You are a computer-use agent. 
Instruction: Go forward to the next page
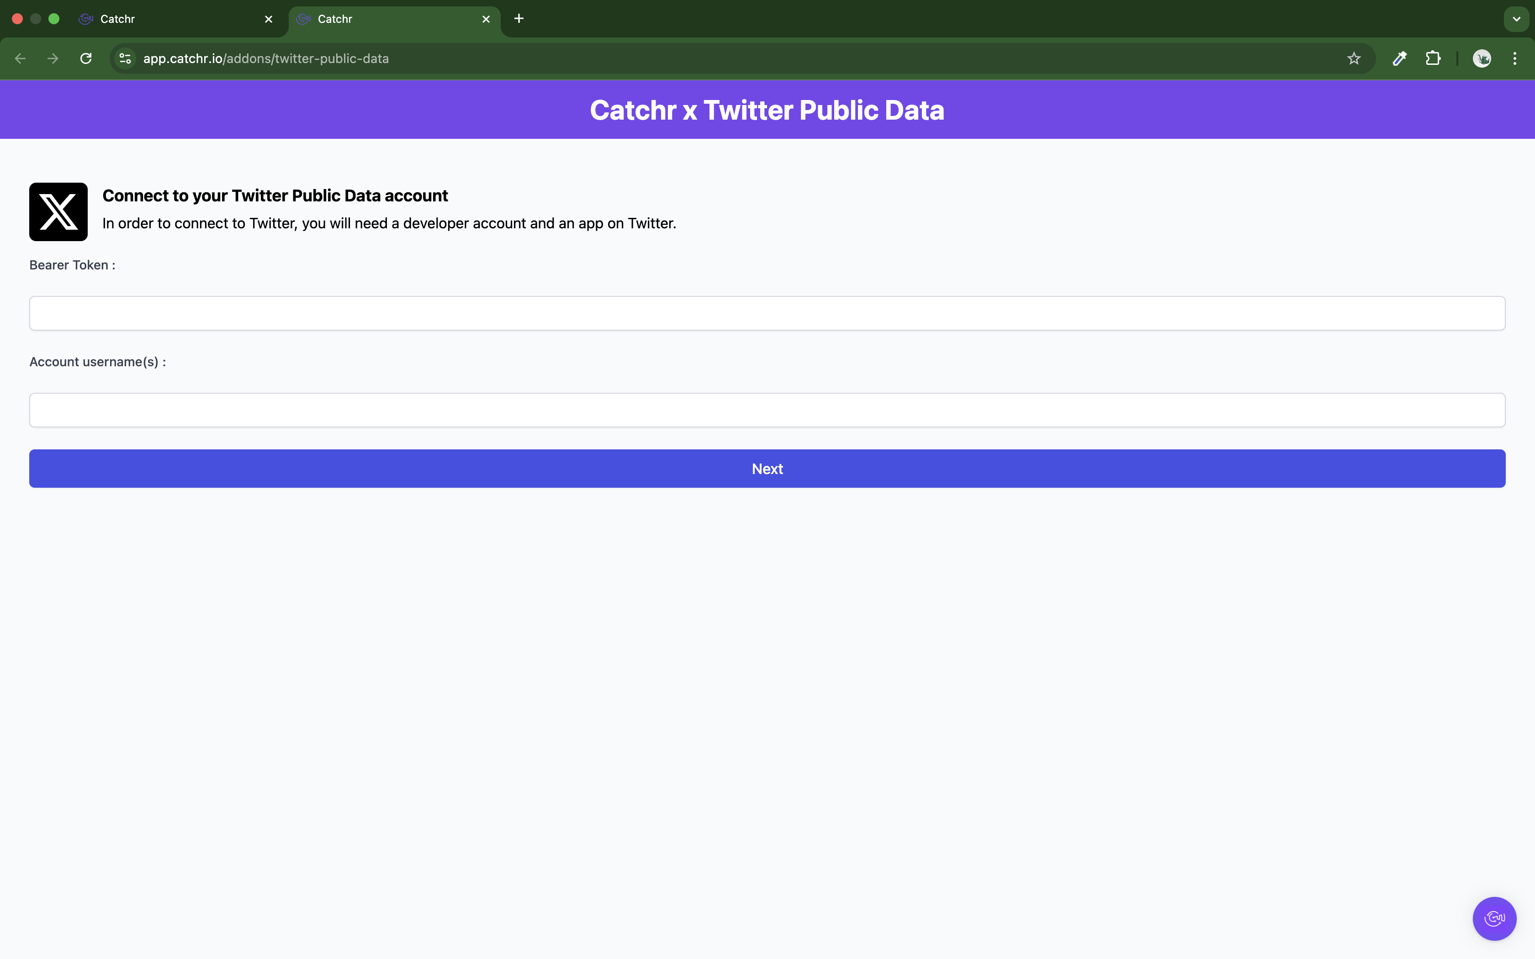tap(53, 58)
